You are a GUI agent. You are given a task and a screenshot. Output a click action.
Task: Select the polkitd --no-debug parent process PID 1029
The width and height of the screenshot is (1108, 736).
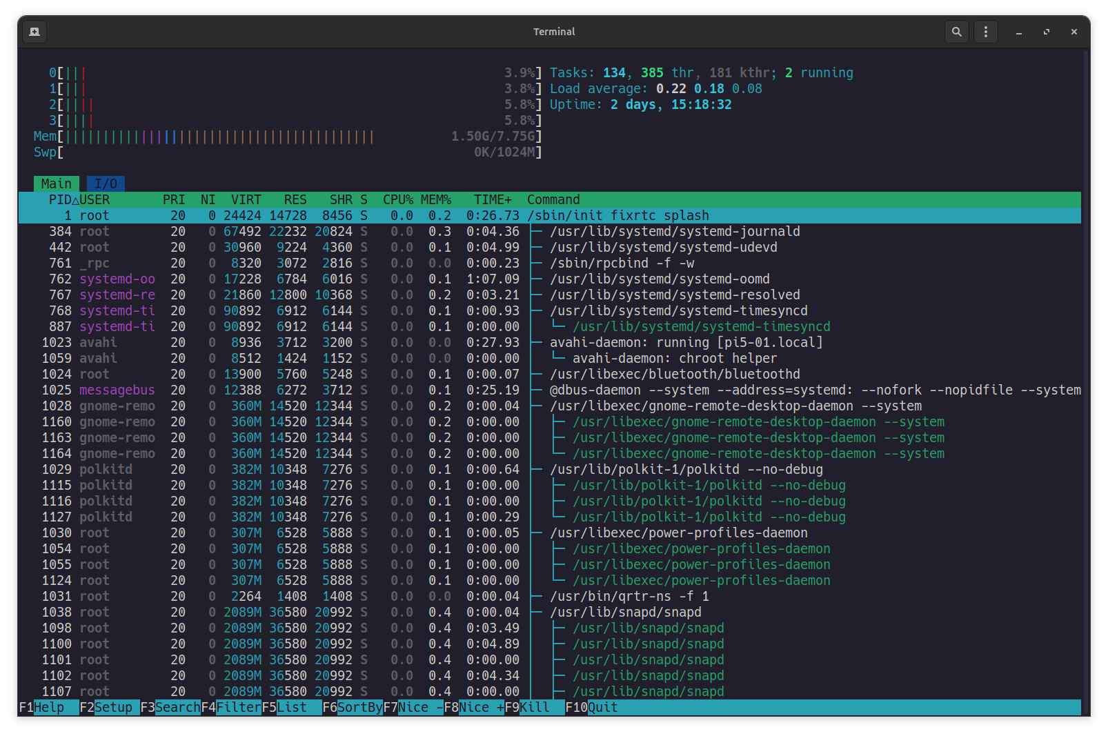pos(550,469)
